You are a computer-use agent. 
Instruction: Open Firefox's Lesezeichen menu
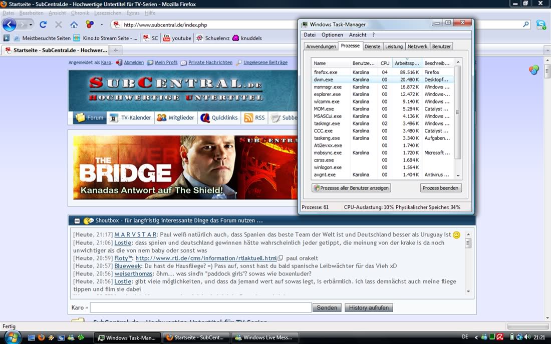pyautogui.click(x=108, y=13)
